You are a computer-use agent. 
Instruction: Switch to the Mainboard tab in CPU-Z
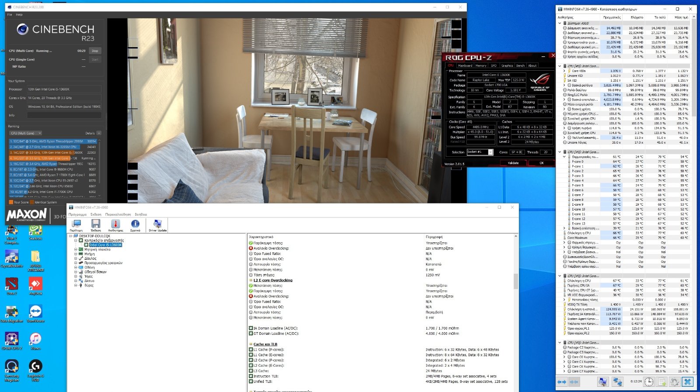pyautogui.click(x=465, y=65)
